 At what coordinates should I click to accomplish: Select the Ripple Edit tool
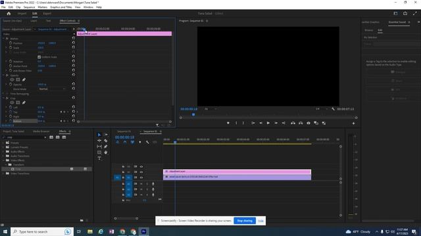(99, 140)
